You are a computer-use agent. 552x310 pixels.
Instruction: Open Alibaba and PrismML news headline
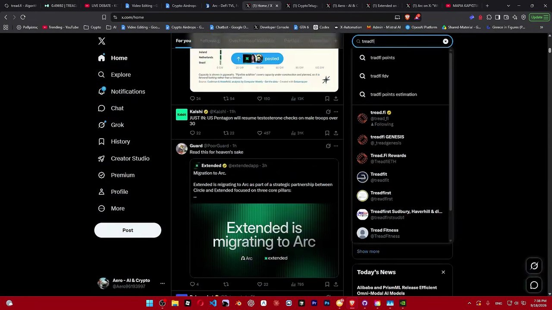tap(397, 290)
